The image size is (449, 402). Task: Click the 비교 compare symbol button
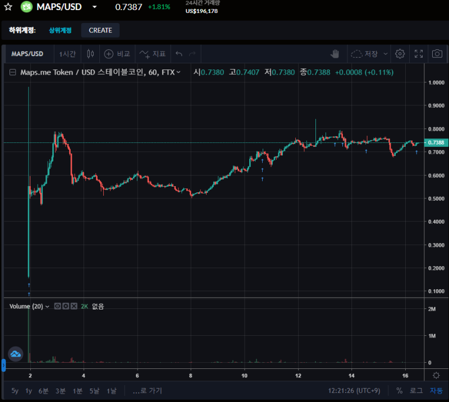(117, 54)
